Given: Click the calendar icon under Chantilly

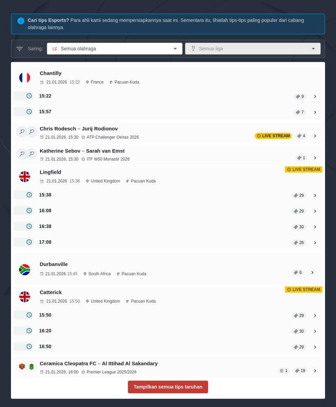Looking at the screenshot, I should 42,82.
